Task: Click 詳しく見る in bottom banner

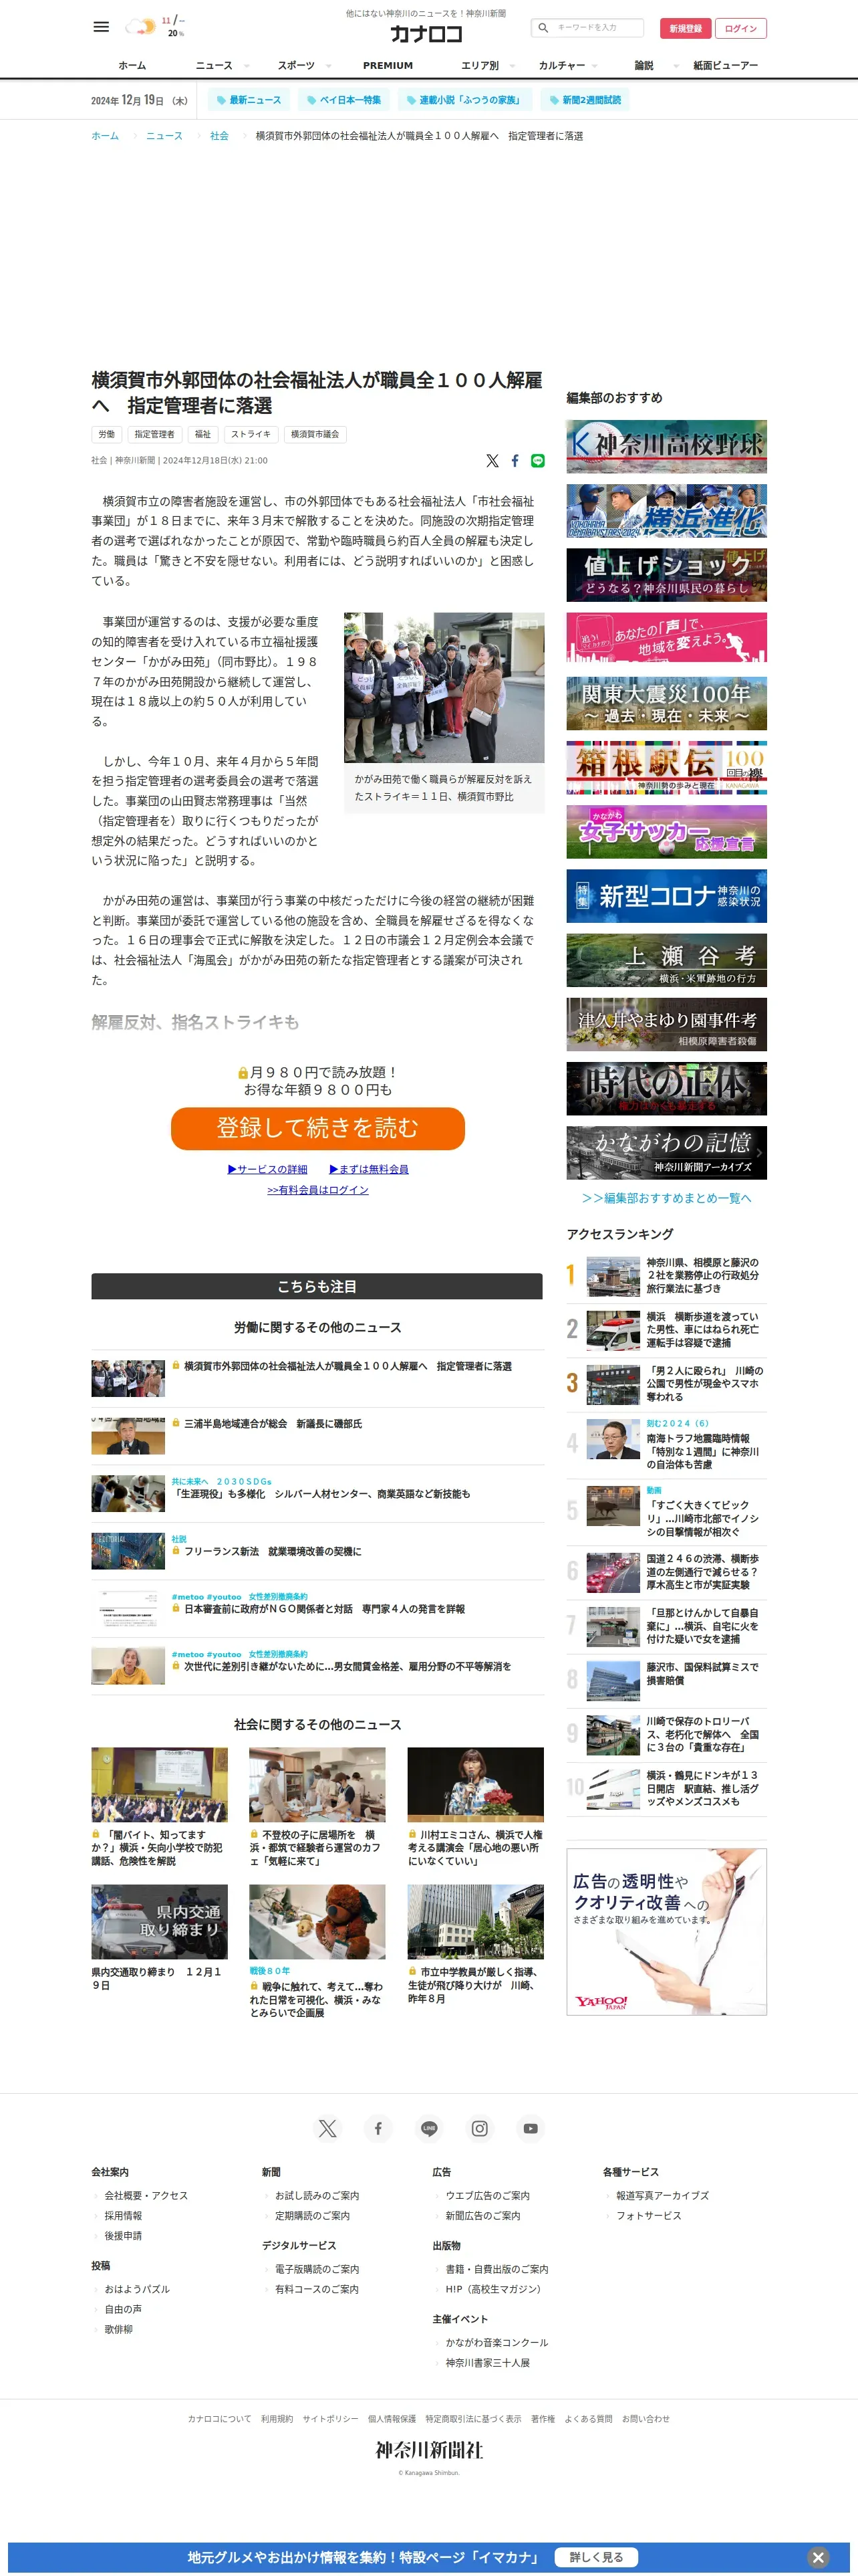Action: pyautogui.click(x=596, y=2557)
